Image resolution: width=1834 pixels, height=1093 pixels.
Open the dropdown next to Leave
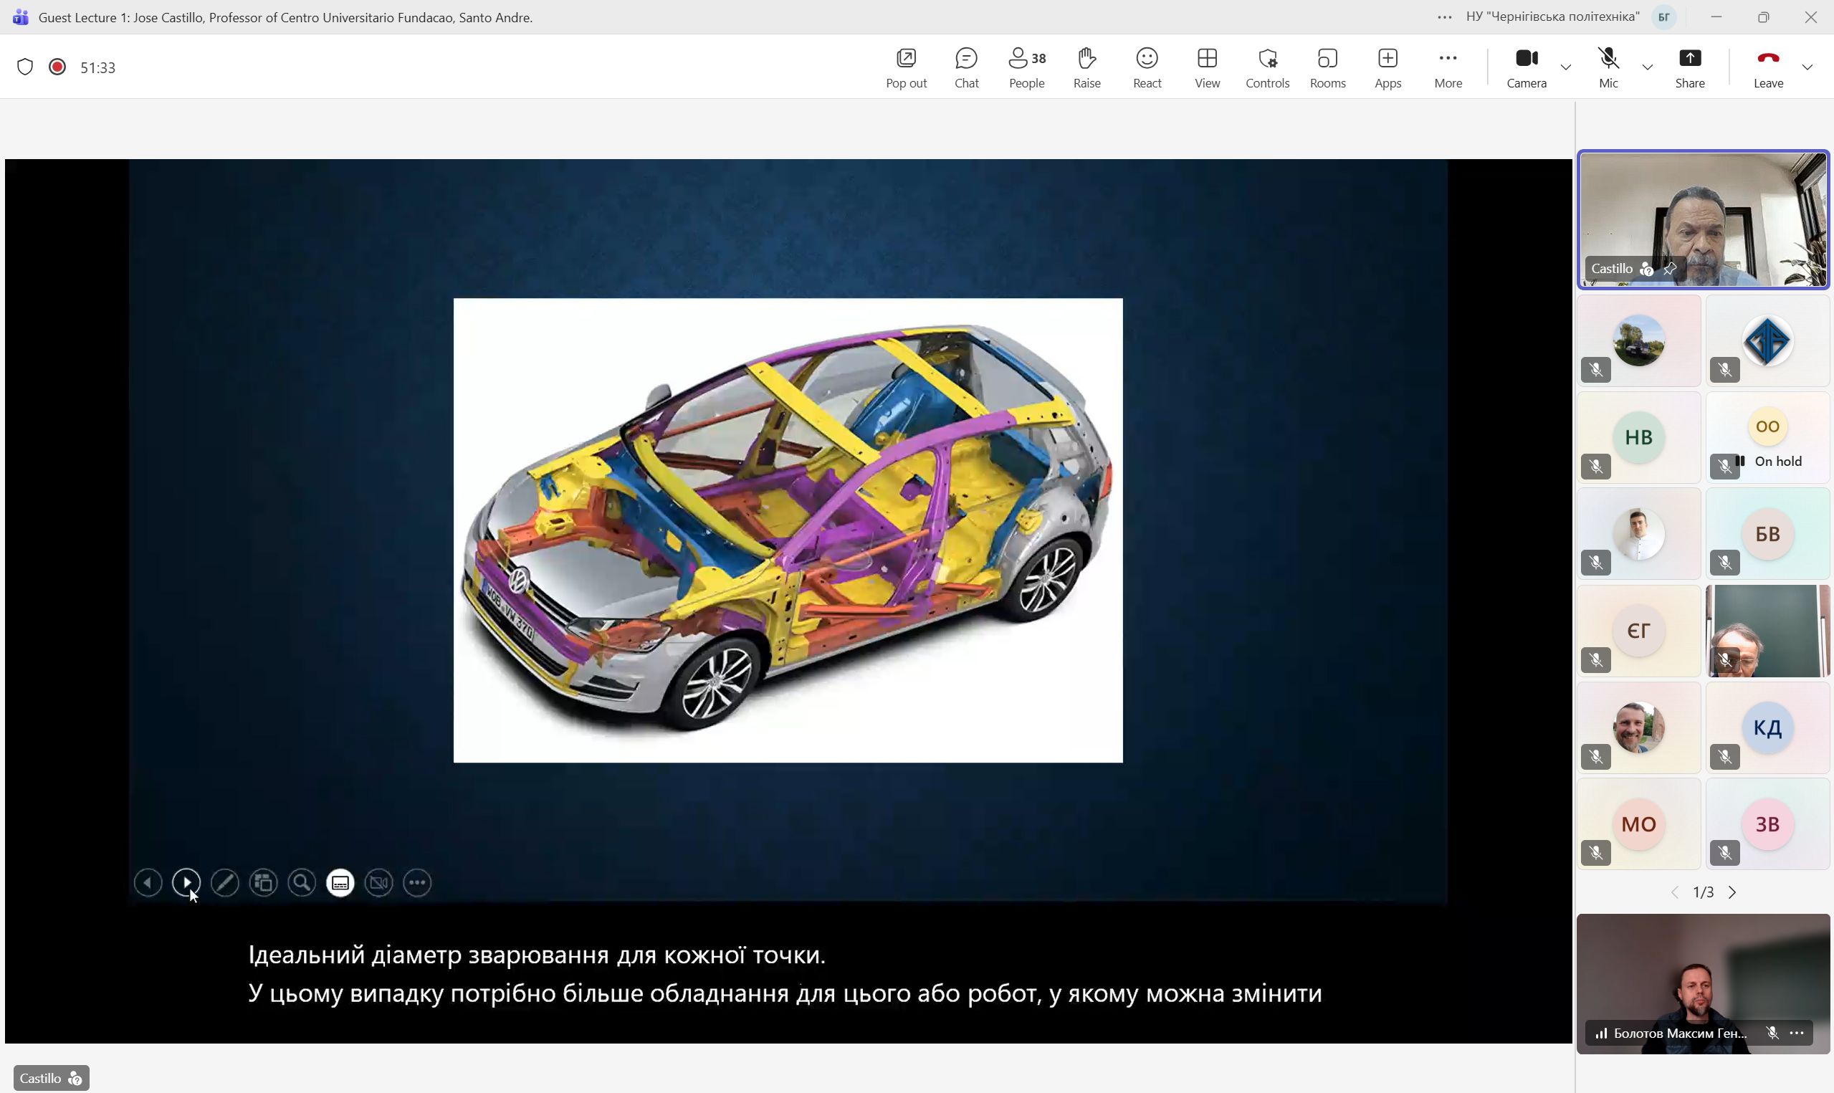tap(1807, 68)
